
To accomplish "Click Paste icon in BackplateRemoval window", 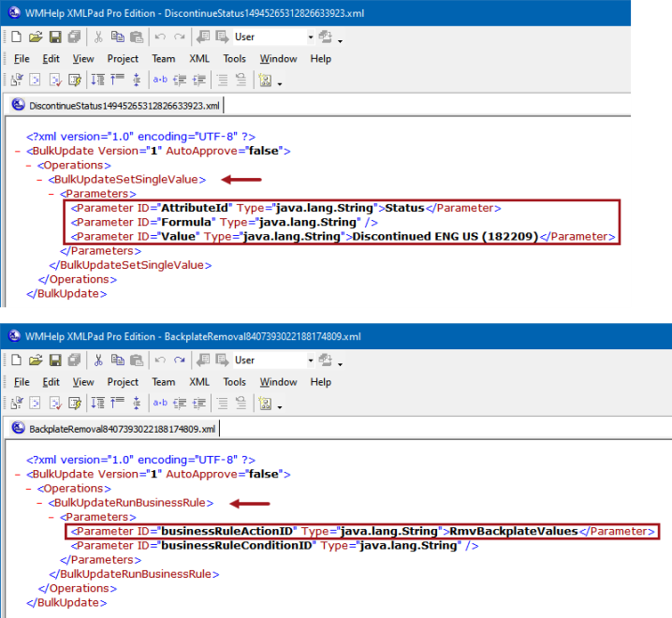I will (x=137, y=360).
